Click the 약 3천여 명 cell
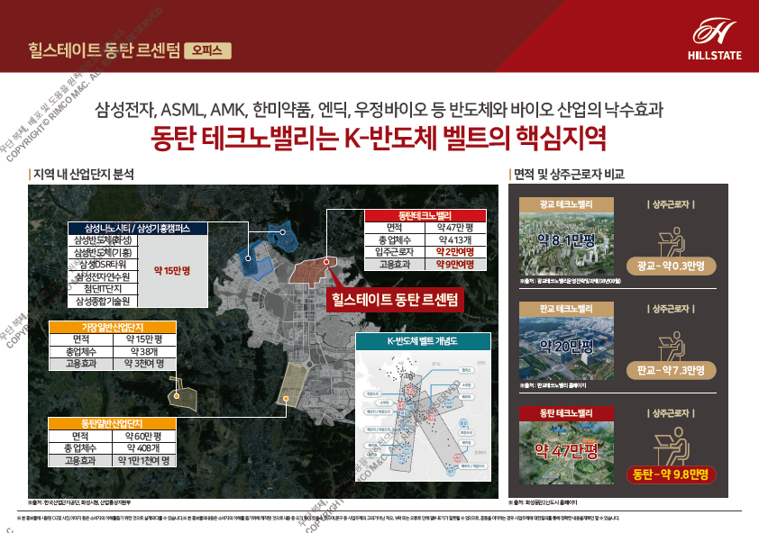Viewport: 759px width, 533px height. (x=143, y=364)
